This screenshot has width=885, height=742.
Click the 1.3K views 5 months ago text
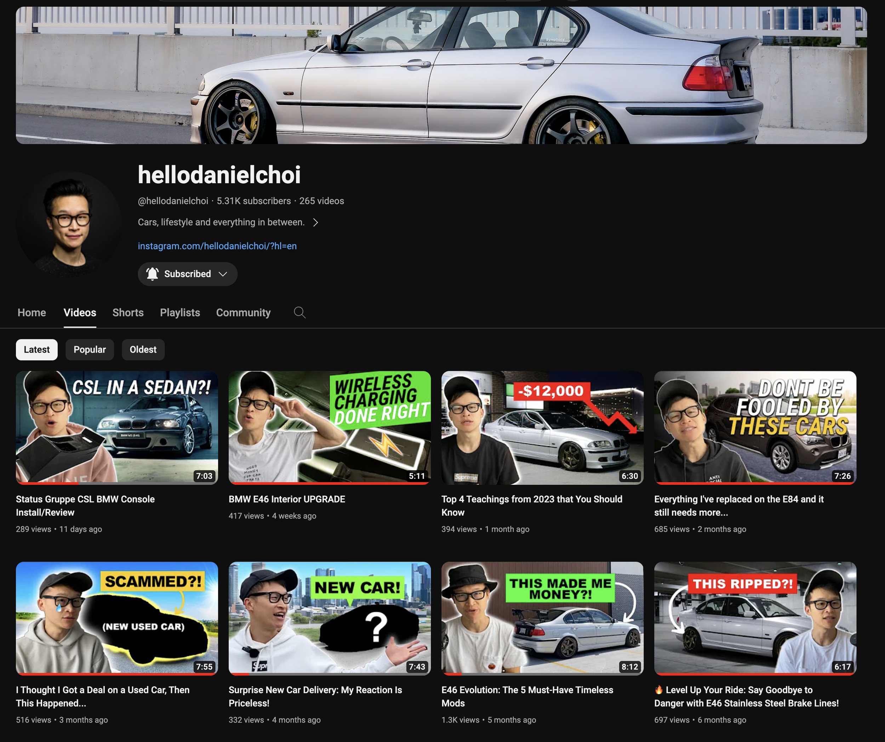tap(489, 720)
